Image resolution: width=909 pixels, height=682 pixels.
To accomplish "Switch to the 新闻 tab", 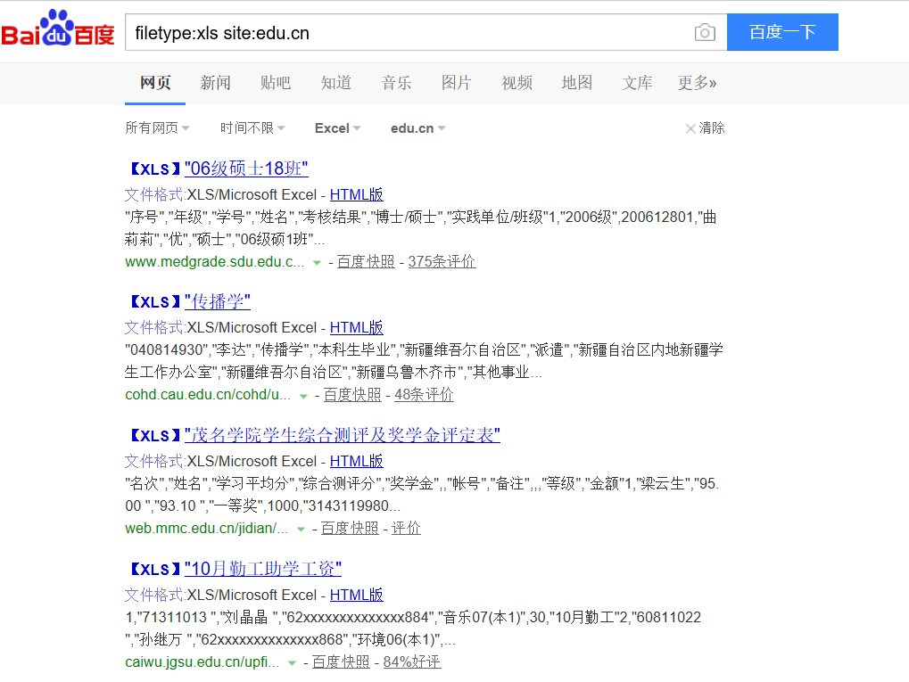I will 215,83.
